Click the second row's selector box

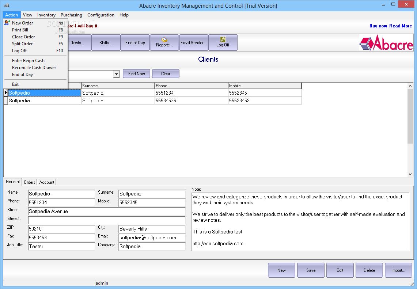coord(5,100)
